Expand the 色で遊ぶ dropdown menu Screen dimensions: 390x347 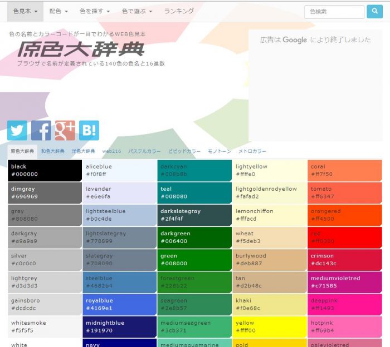137,11
